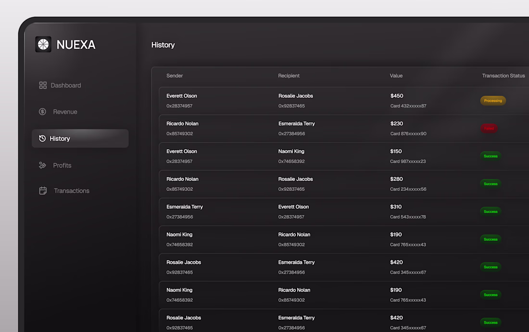Click the $230 value

397,124
